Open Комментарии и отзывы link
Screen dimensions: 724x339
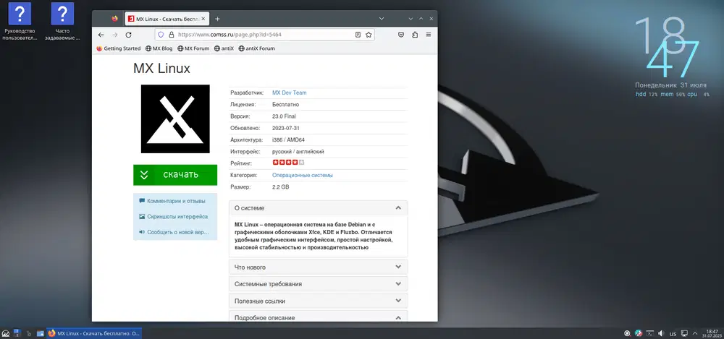(172, 201)
